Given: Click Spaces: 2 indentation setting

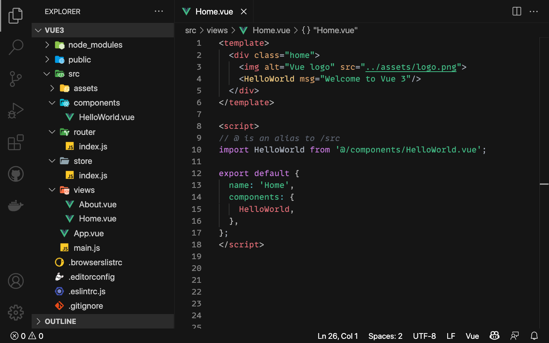Looking at the screenshot, I should point(385,336).
